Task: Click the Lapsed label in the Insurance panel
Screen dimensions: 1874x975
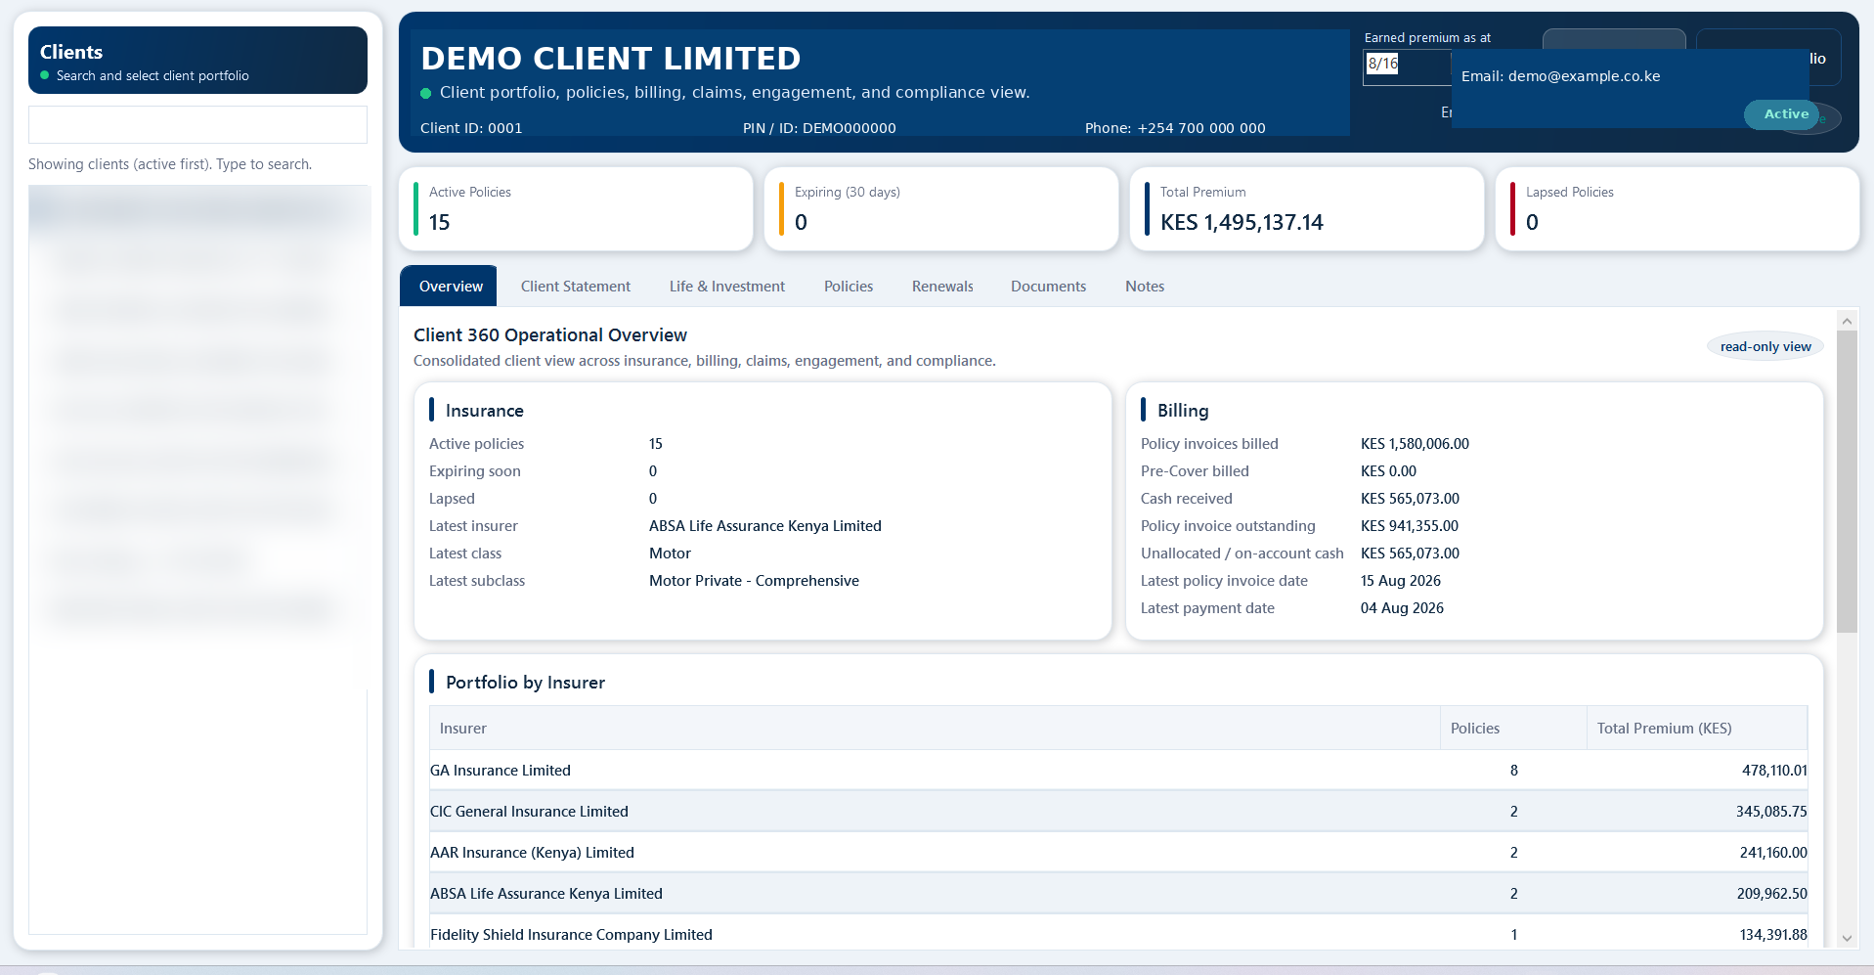Action: tap(452, 499)
